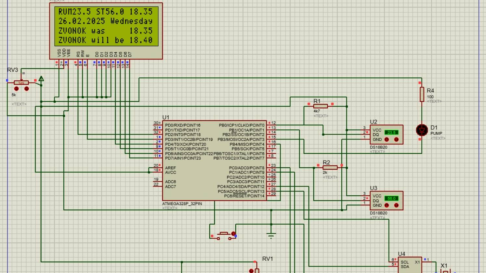
Task: Click the <TEXT> placeholder under RV3
Action: click(19, 104)
